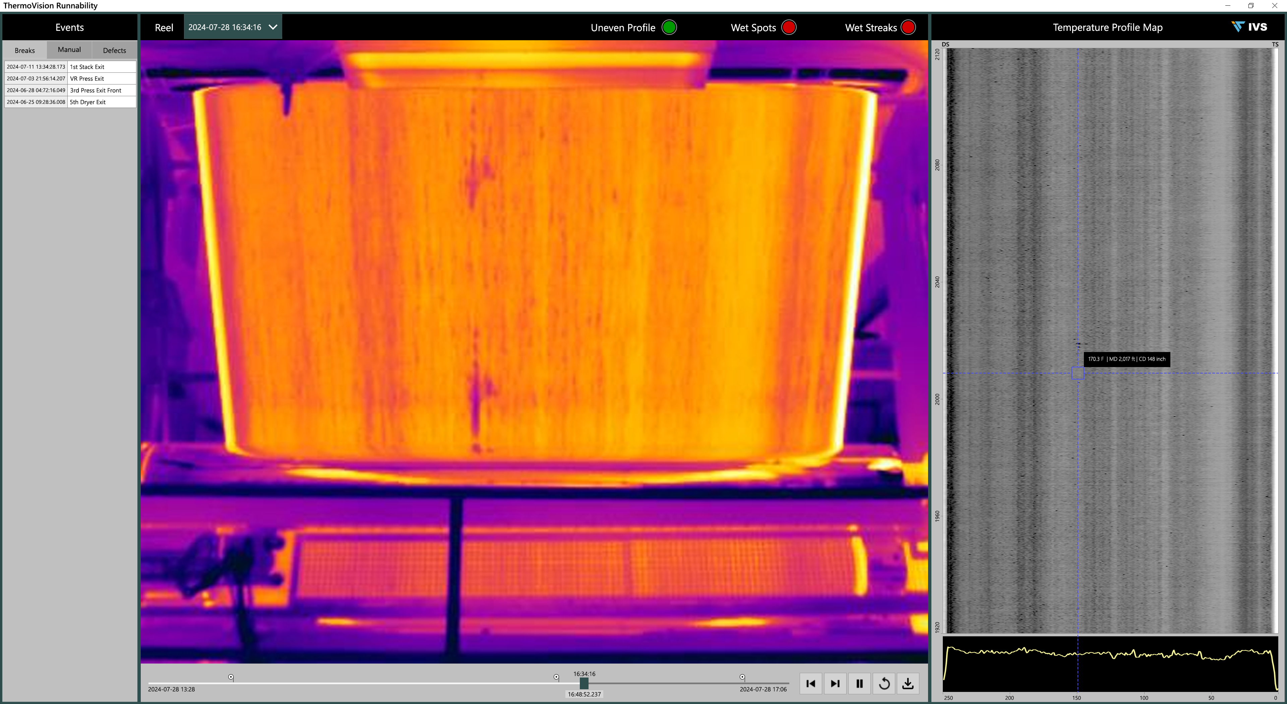Screen dimensions: 1287x704
Task: Click the Uneven Profile label
Action: 623,27
